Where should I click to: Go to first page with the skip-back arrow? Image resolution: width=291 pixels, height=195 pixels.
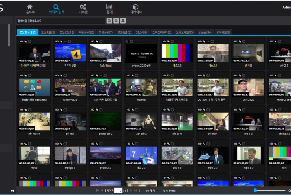(97, 190)
